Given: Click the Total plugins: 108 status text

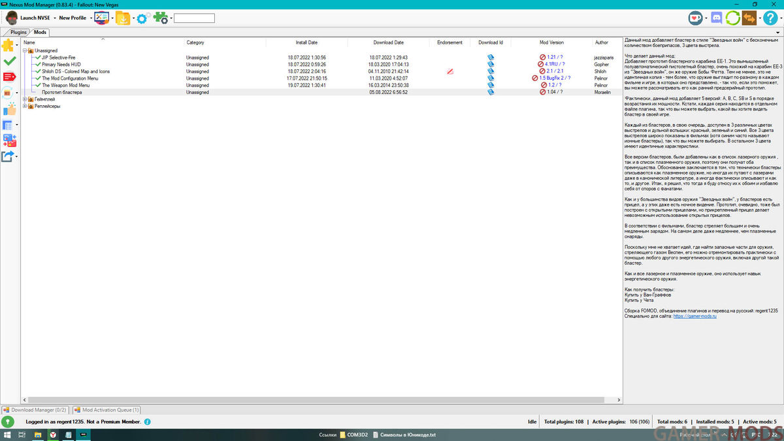Looking at the screenshot, I should [563, 422].
